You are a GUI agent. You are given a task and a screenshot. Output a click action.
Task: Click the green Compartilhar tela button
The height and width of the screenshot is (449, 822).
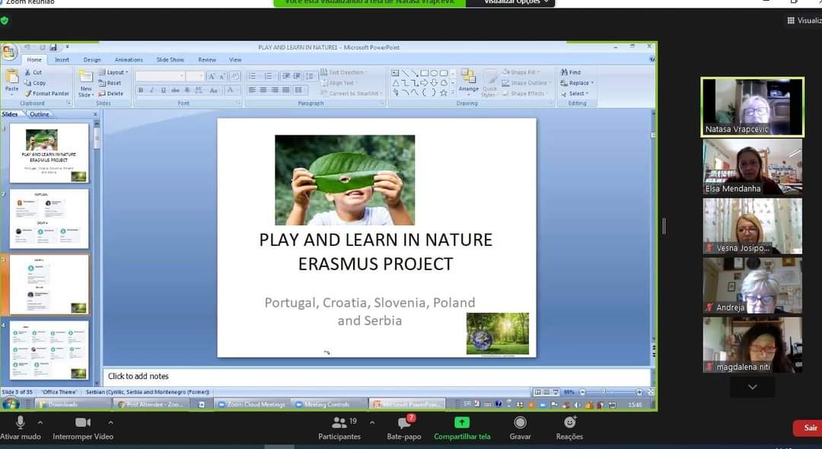pyautogui.click(x=462, y=428)
